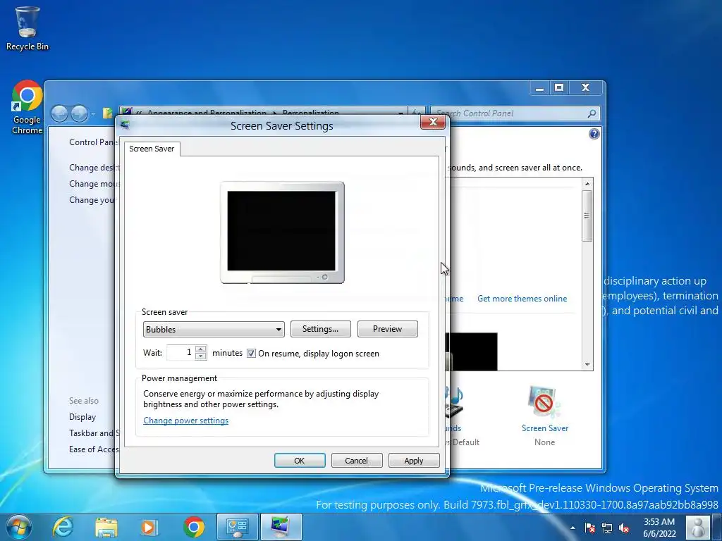Switch to Screen Saver Settings taskbar button
The width and height of the screenshot is (722, 541).
[x=281, y=527]
